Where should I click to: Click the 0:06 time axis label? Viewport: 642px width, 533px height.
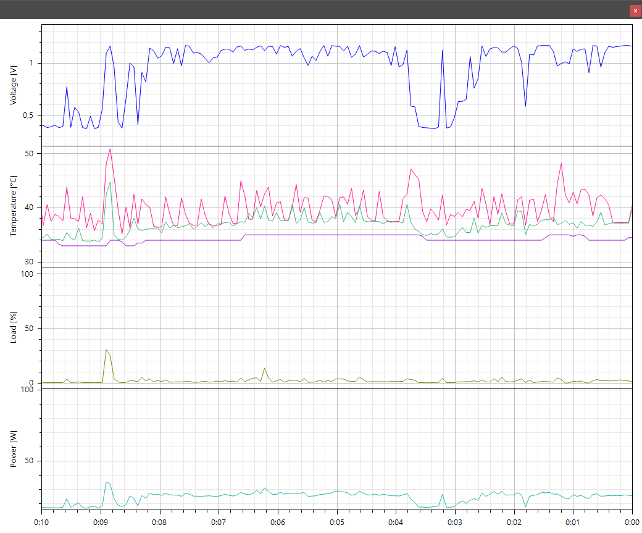[x=278, y=523]
